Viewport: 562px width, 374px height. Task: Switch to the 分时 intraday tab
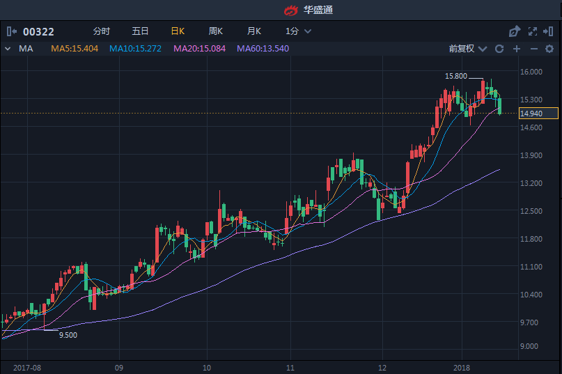(x=101, y=31)
